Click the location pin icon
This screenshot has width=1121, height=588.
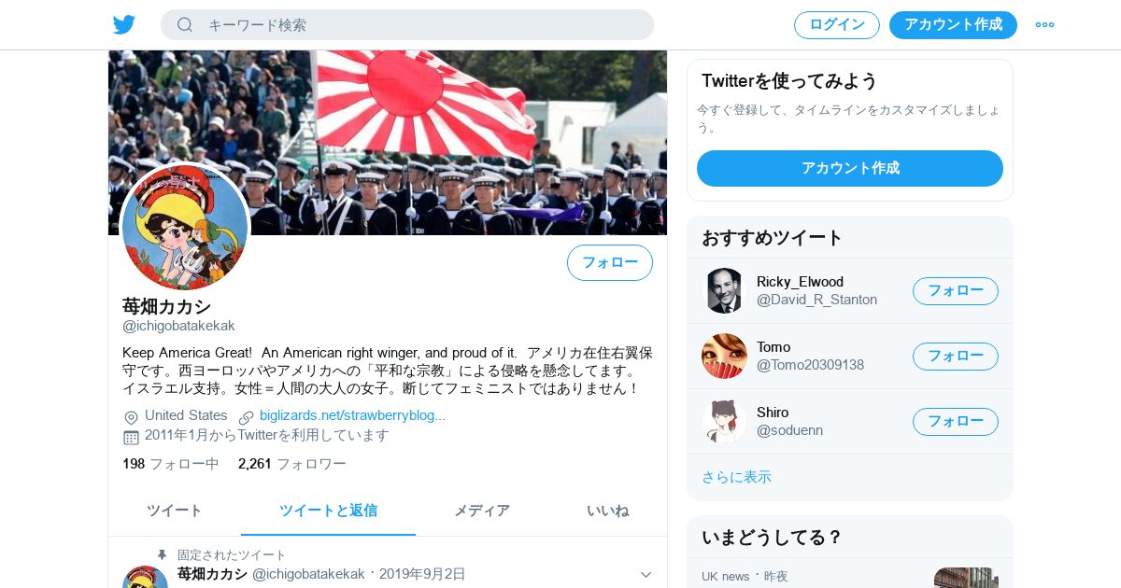(131, 417)
